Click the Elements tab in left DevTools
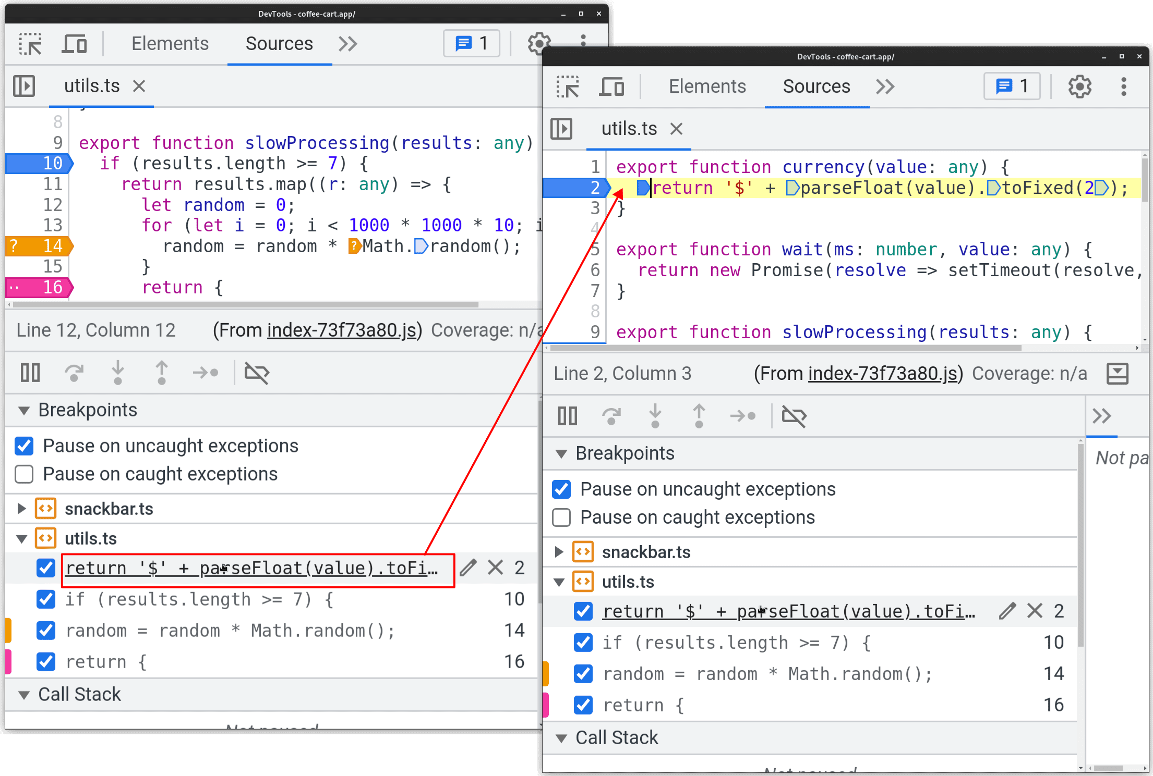The width and height of the screenshot is (1153, 776). tap(171, 43)
